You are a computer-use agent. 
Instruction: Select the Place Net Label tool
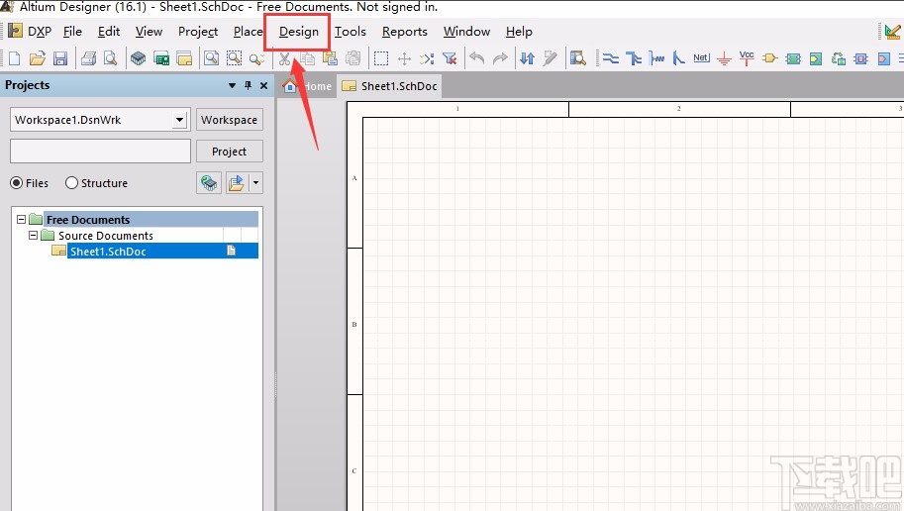(701, 58)
